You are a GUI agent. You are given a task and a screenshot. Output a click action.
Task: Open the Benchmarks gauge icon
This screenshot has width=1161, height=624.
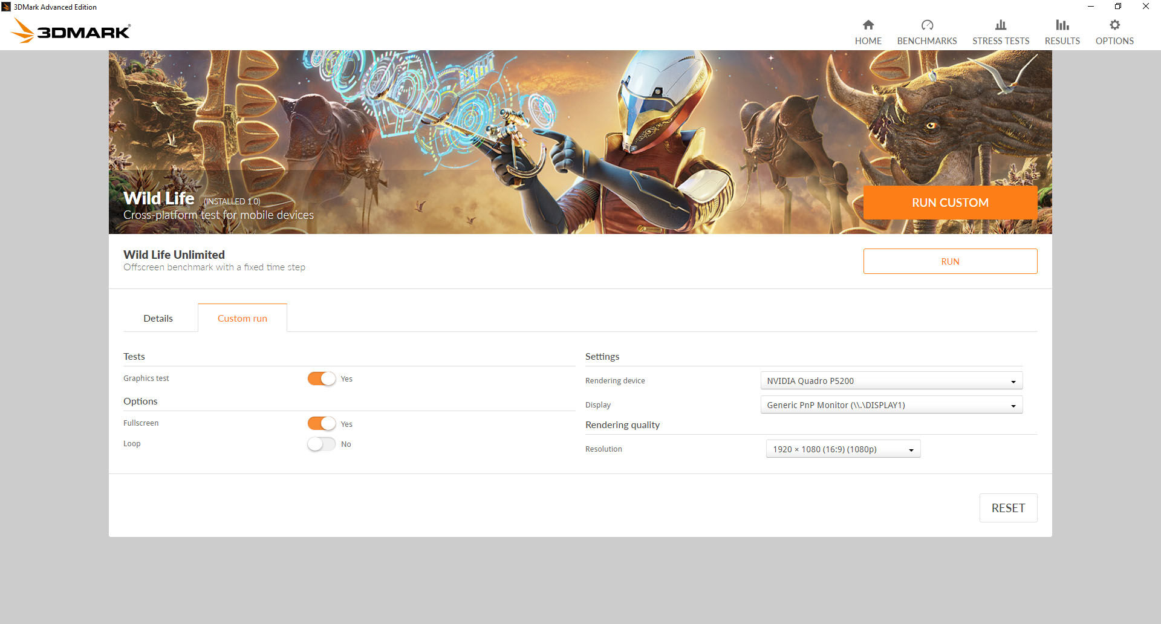[927, 25]
